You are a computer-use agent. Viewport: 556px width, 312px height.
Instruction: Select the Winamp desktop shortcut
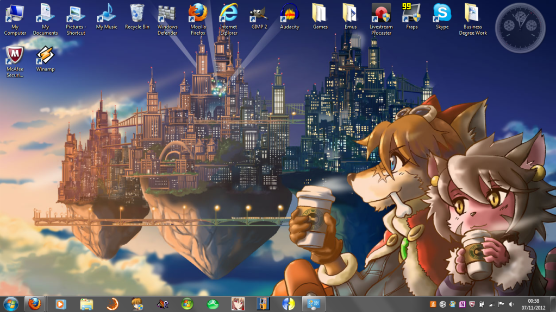coord(46,59)
